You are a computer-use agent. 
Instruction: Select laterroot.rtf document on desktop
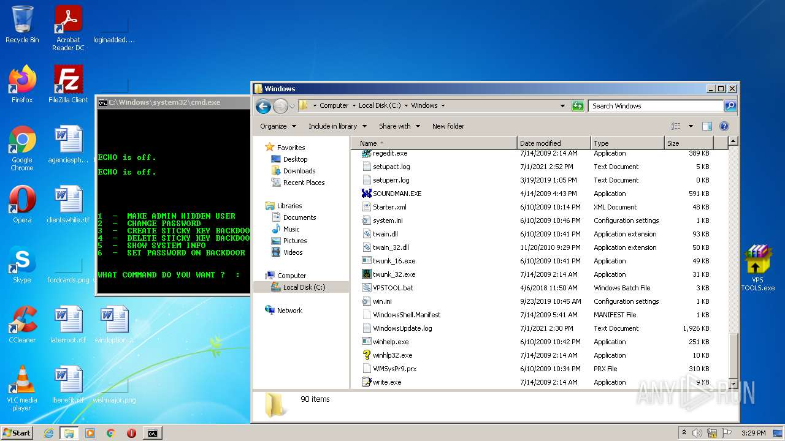[68, 325]
